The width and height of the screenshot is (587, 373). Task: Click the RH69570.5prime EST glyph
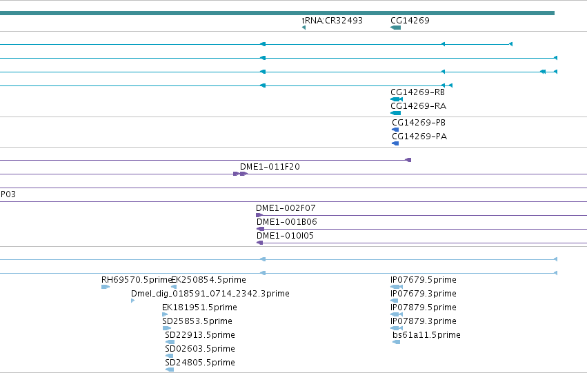point(106,287)
